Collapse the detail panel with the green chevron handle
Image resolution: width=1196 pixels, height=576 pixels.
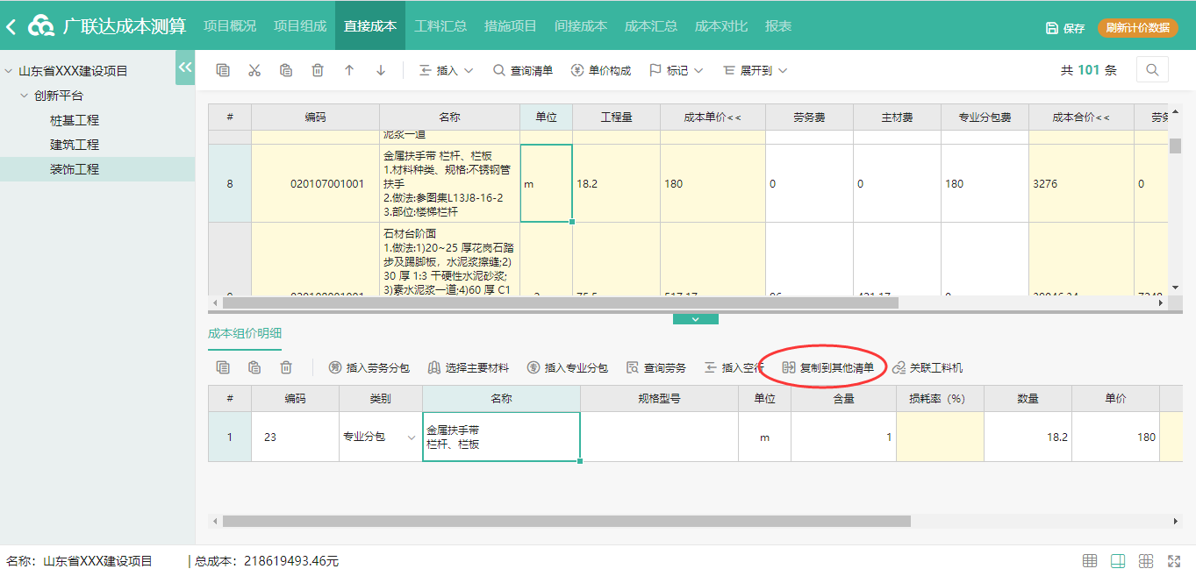coord(696,319)
